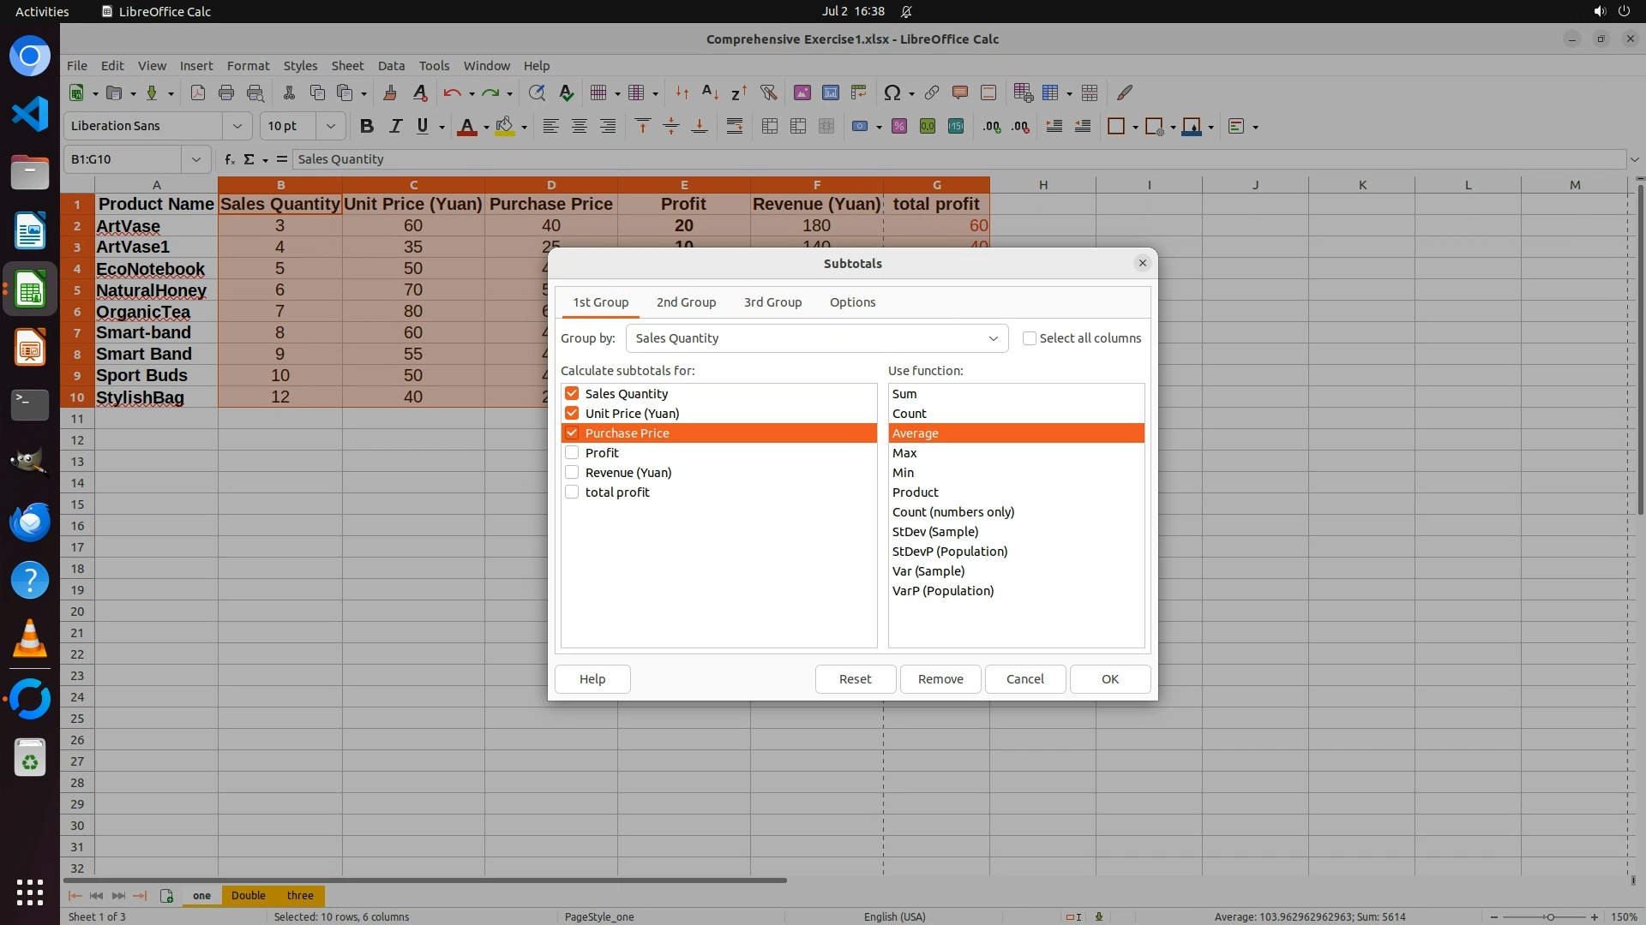This screenshot has height=925, width=1646.
Task: Open the font size dropdown
Action: (330, 127)
